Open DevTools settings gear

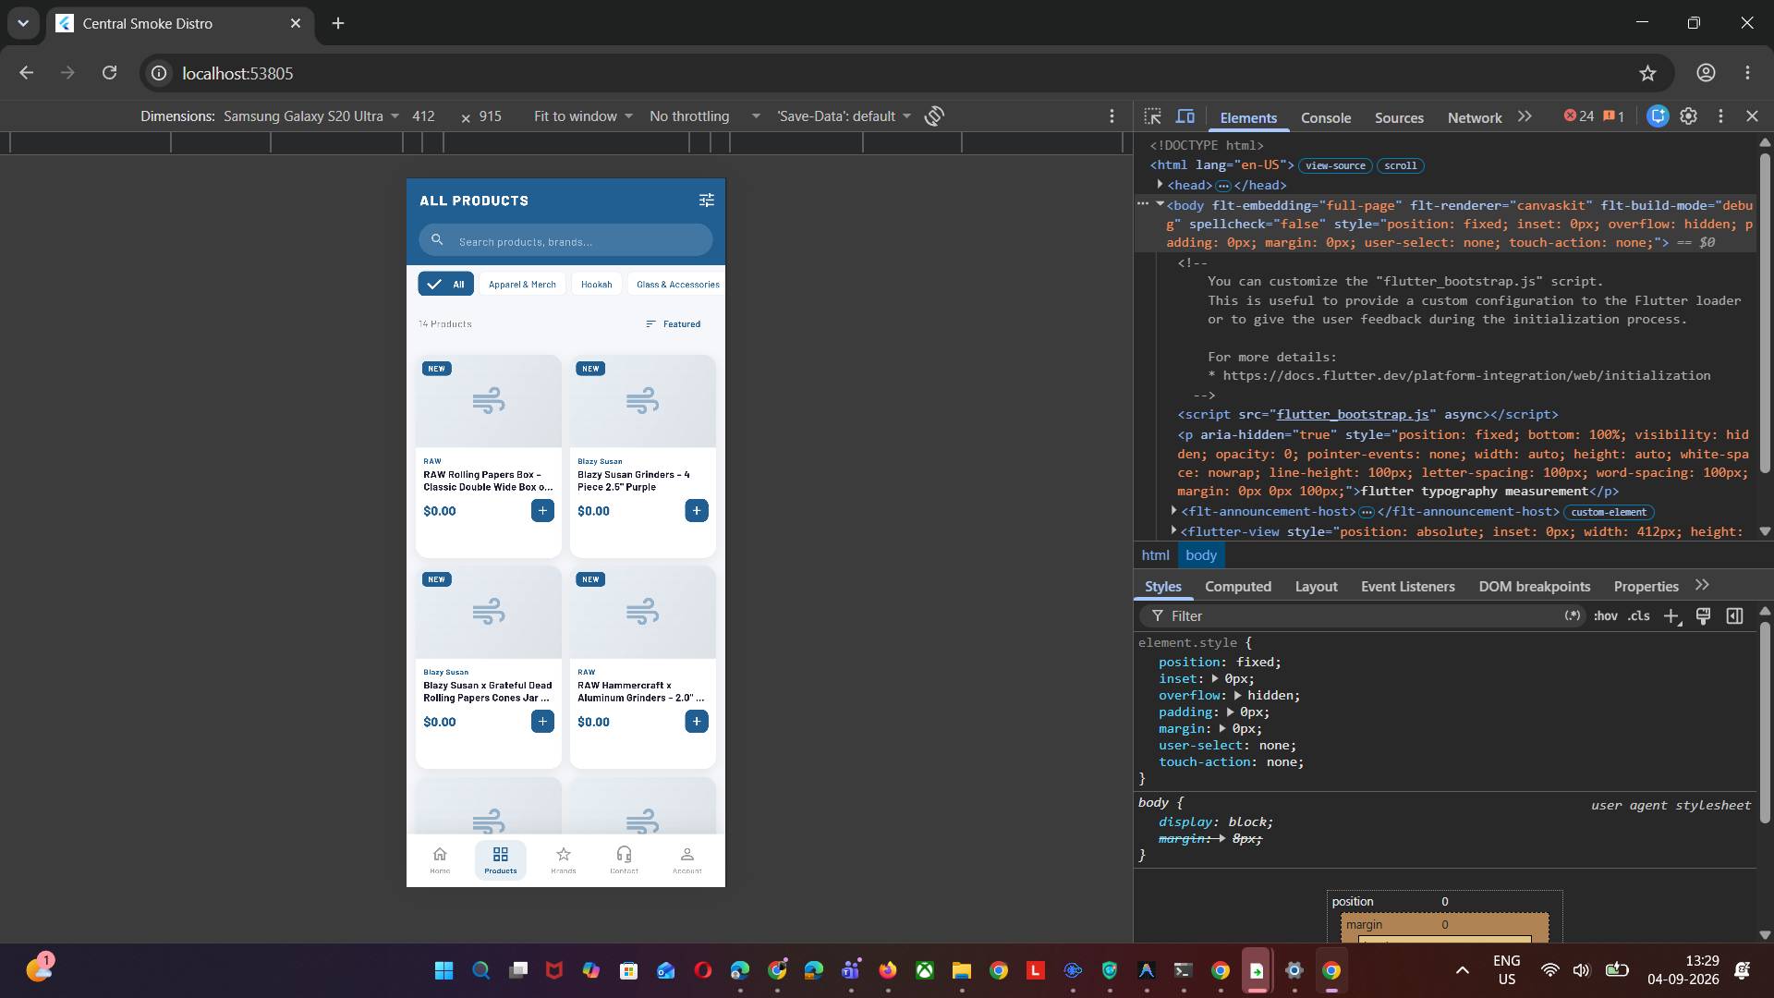1688,116
